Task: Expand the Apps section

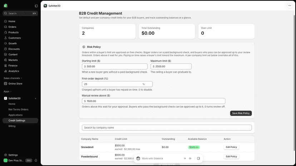Action: pyautogui.click(x=8, y=92)
